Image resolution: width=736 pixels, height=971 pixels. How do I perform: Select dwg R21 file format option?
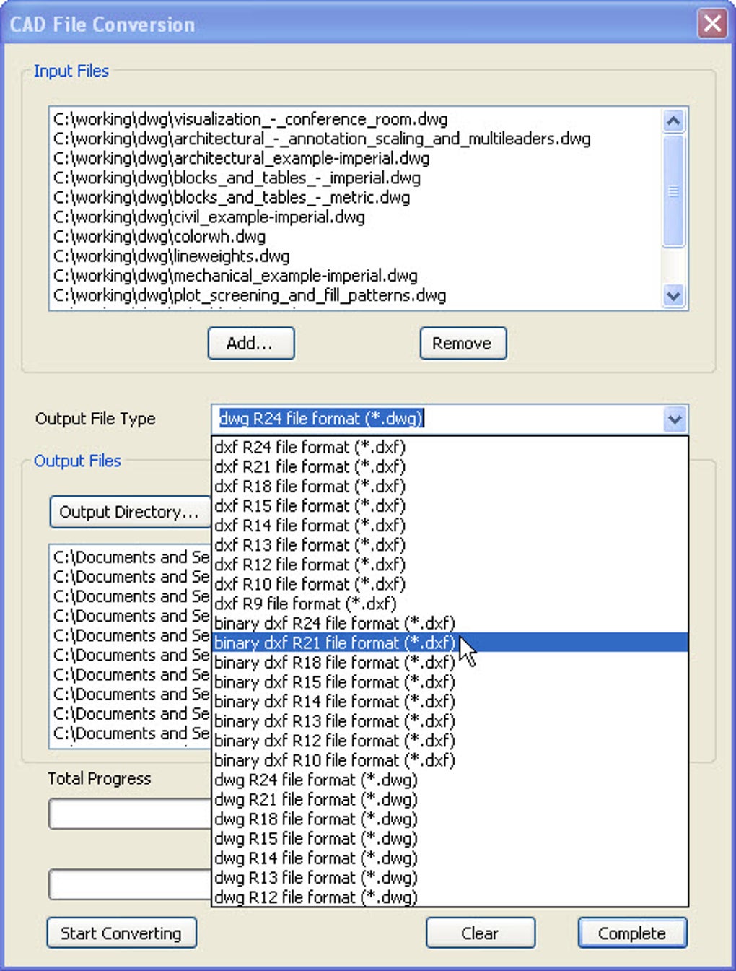coord(450,798)
